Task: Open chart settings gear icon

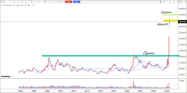Action: click(x=45, y=2)
